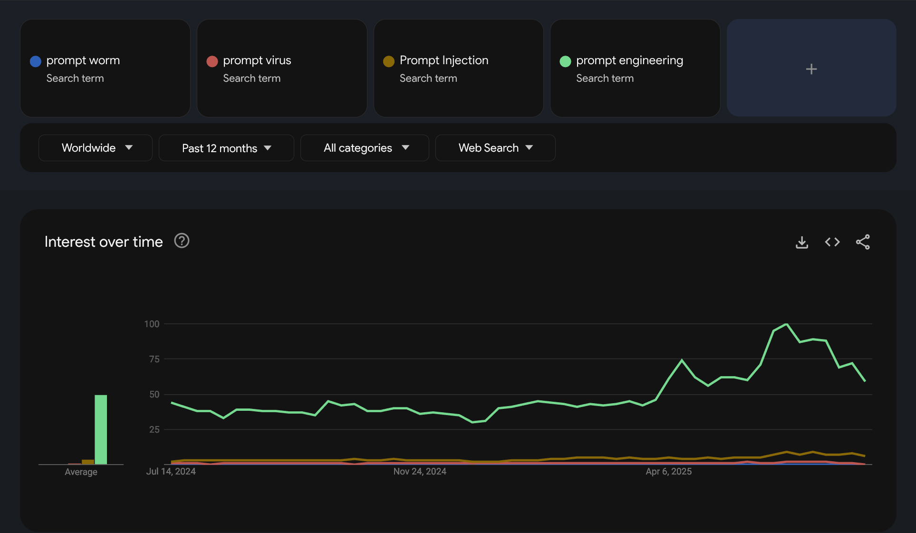Expand the Worldwide region dropdown
Image resolution: width=916 pixels, height=533 pixels.
96,148
